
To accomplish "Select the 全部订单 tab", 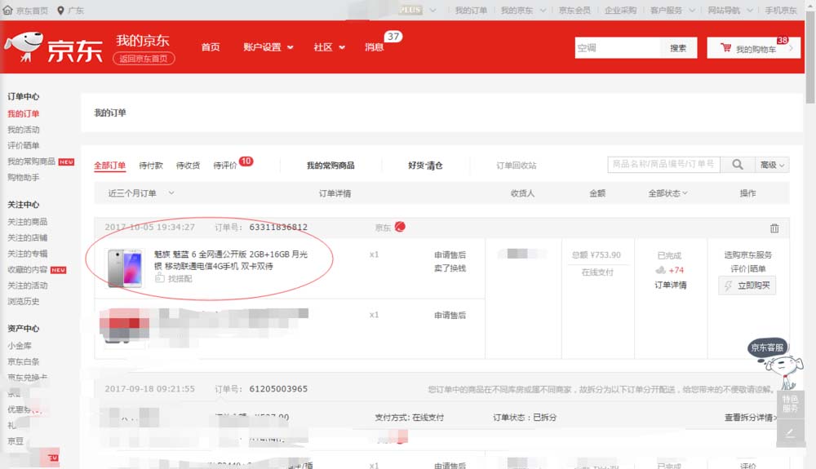I will [x=109, y=166].
